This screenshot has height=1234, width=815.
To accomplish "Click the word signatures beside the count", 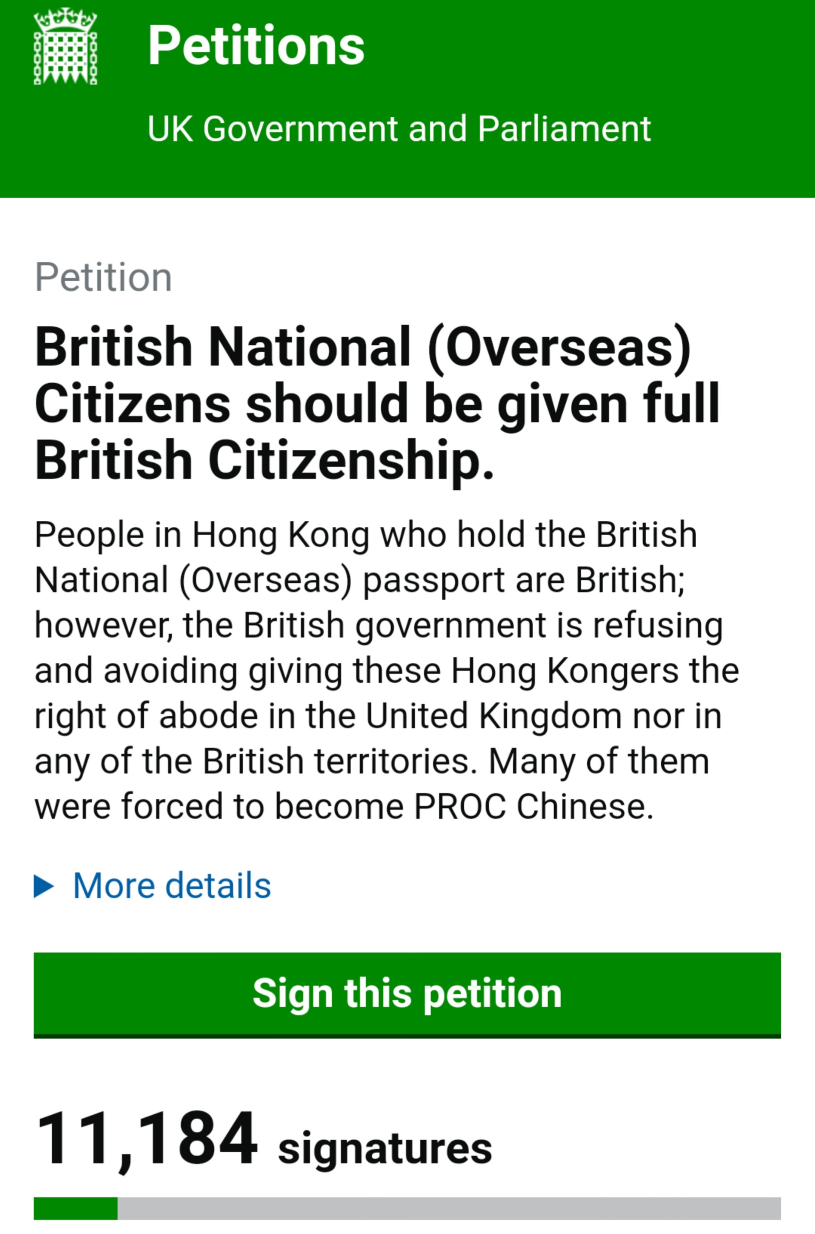I will tap(385, 1150).
